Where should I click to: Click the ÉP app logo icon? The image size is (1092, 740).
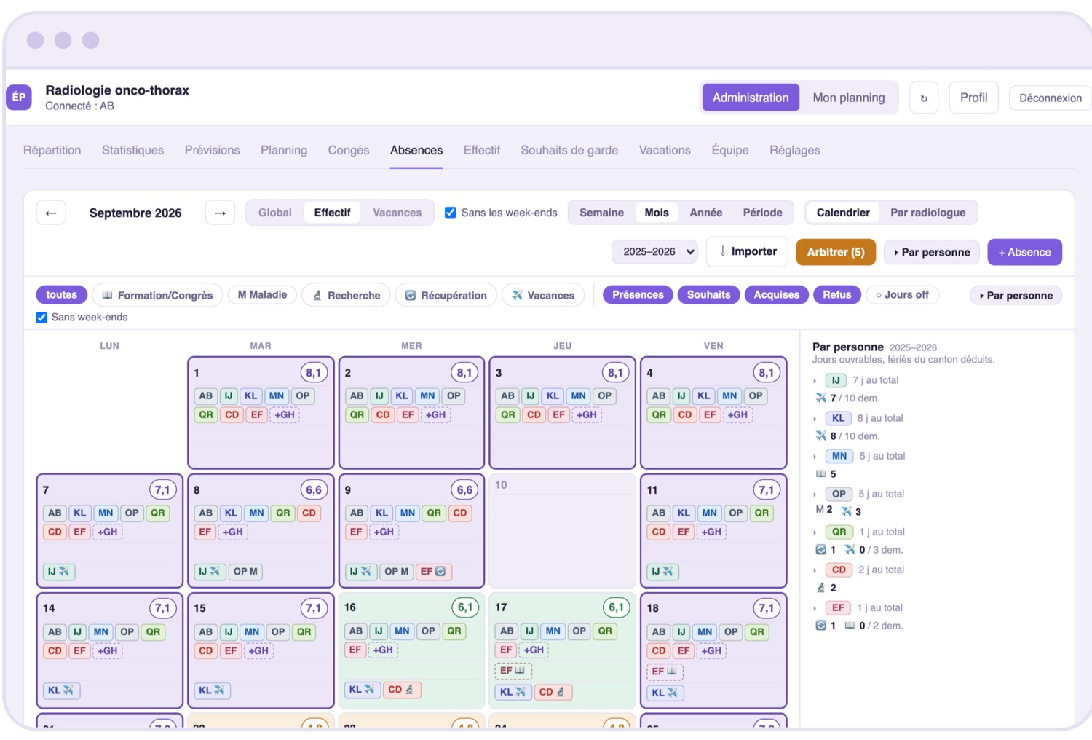(19, 97)
